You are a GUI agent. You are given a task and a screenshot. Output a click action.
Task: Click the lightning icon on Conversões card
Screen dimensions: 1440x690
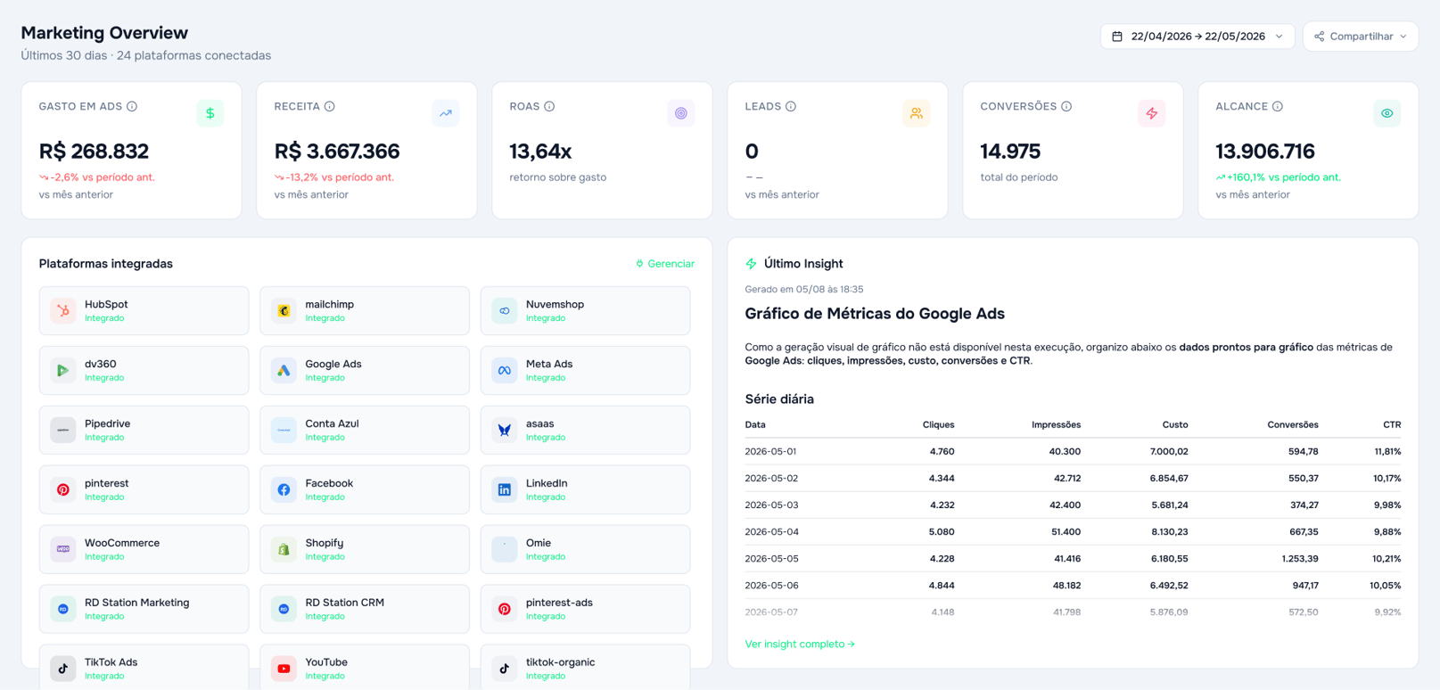pyautogui.click(x=1152, y=113)
